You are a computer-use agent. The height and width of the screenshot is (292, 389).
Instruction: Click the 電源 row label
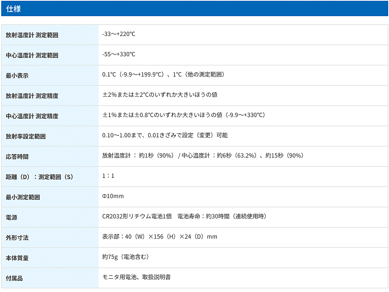click(x=12, y=218)
